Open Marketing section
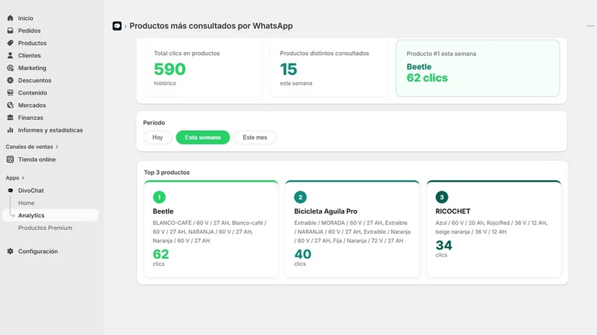 pos(32,68)
